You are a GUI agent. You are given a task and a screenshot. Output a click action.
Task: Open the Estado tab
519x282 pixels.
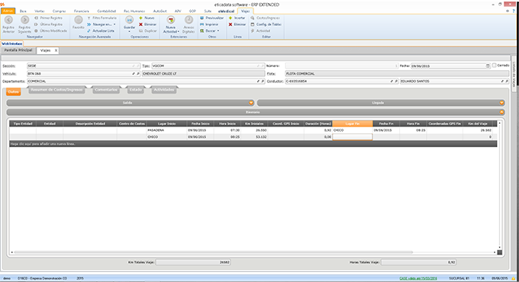[136, 90]
